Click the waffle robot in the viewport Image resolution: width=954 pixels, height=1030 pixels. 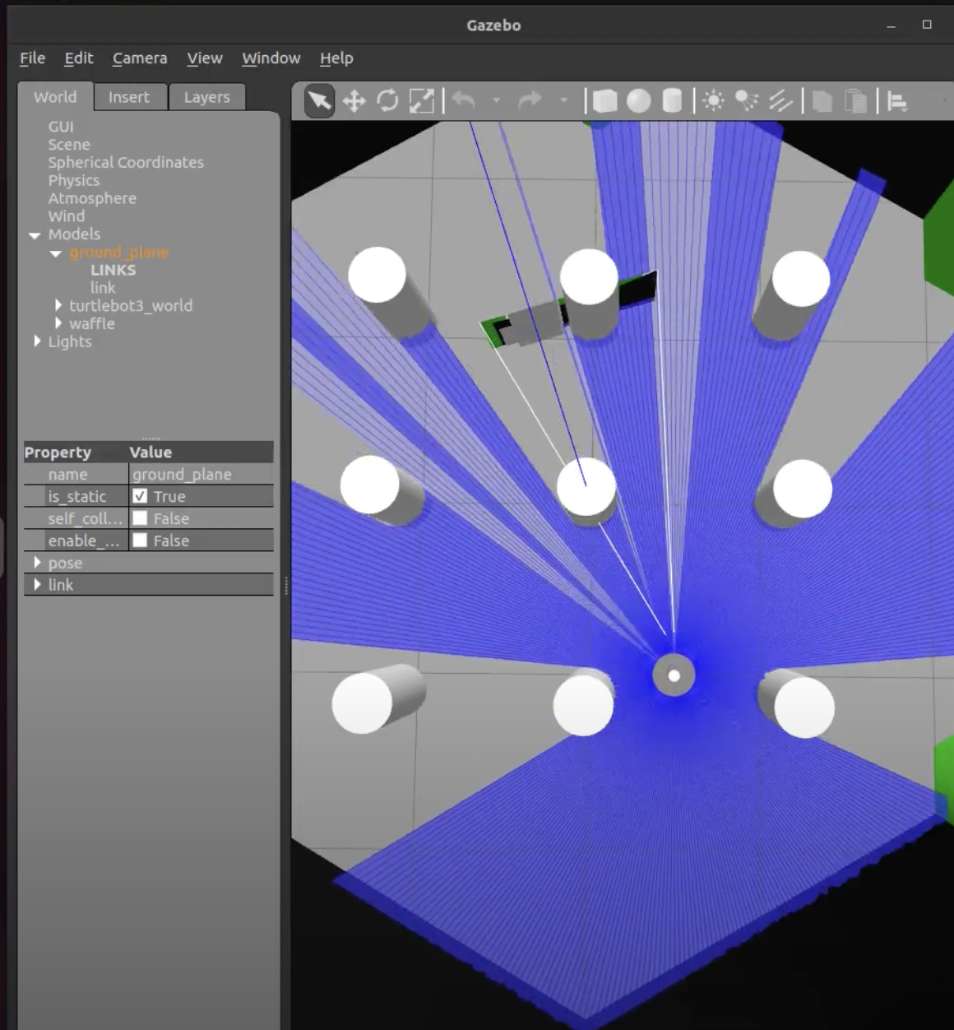tap(674, 675)
